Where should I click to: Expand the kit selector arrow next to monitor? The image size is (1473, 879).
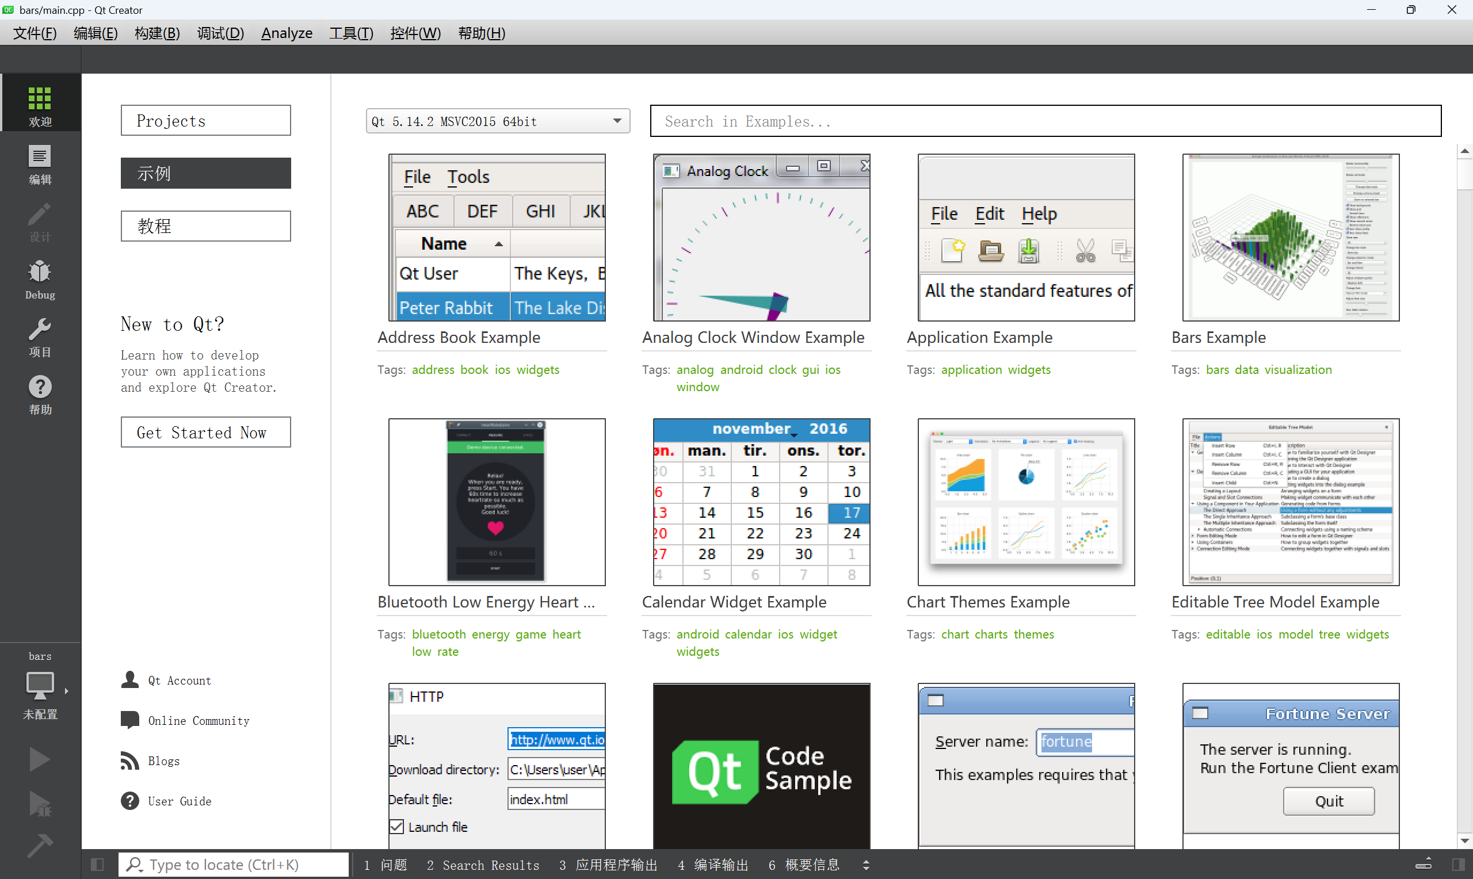(66, 691)
